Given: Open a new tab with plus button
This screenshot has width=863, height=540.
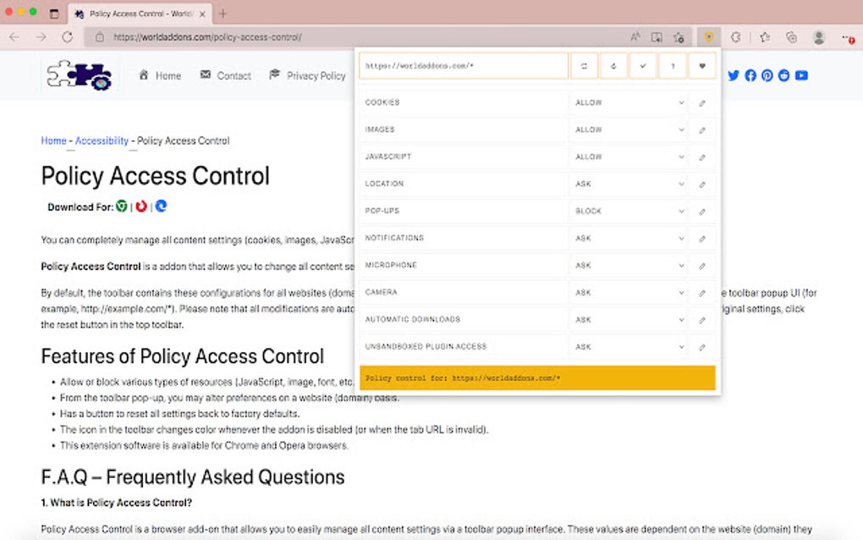Looking at the screenshot, I should (x=223, y=14).
